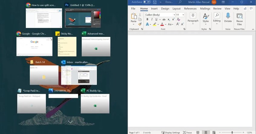
Task: Open the Calibri (Body) font dropdown
Action: 174,15
